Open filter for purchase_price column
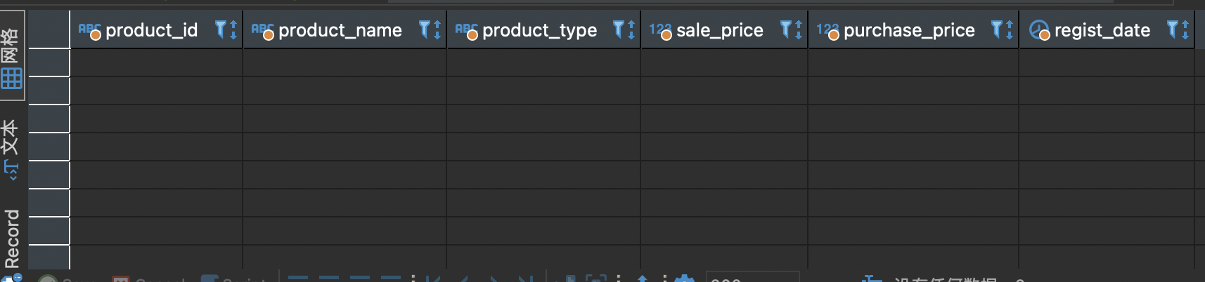Screen dimensions: 1205x282 [997, 29]
